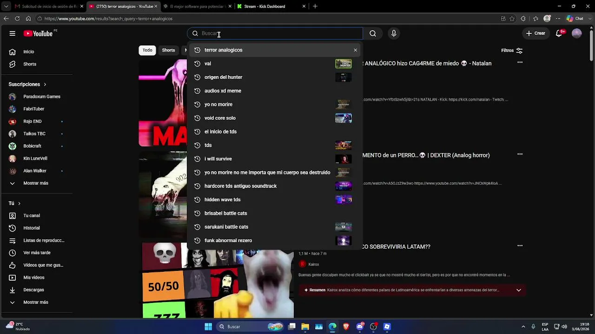Add this page to favorites star

click(512, 19)
